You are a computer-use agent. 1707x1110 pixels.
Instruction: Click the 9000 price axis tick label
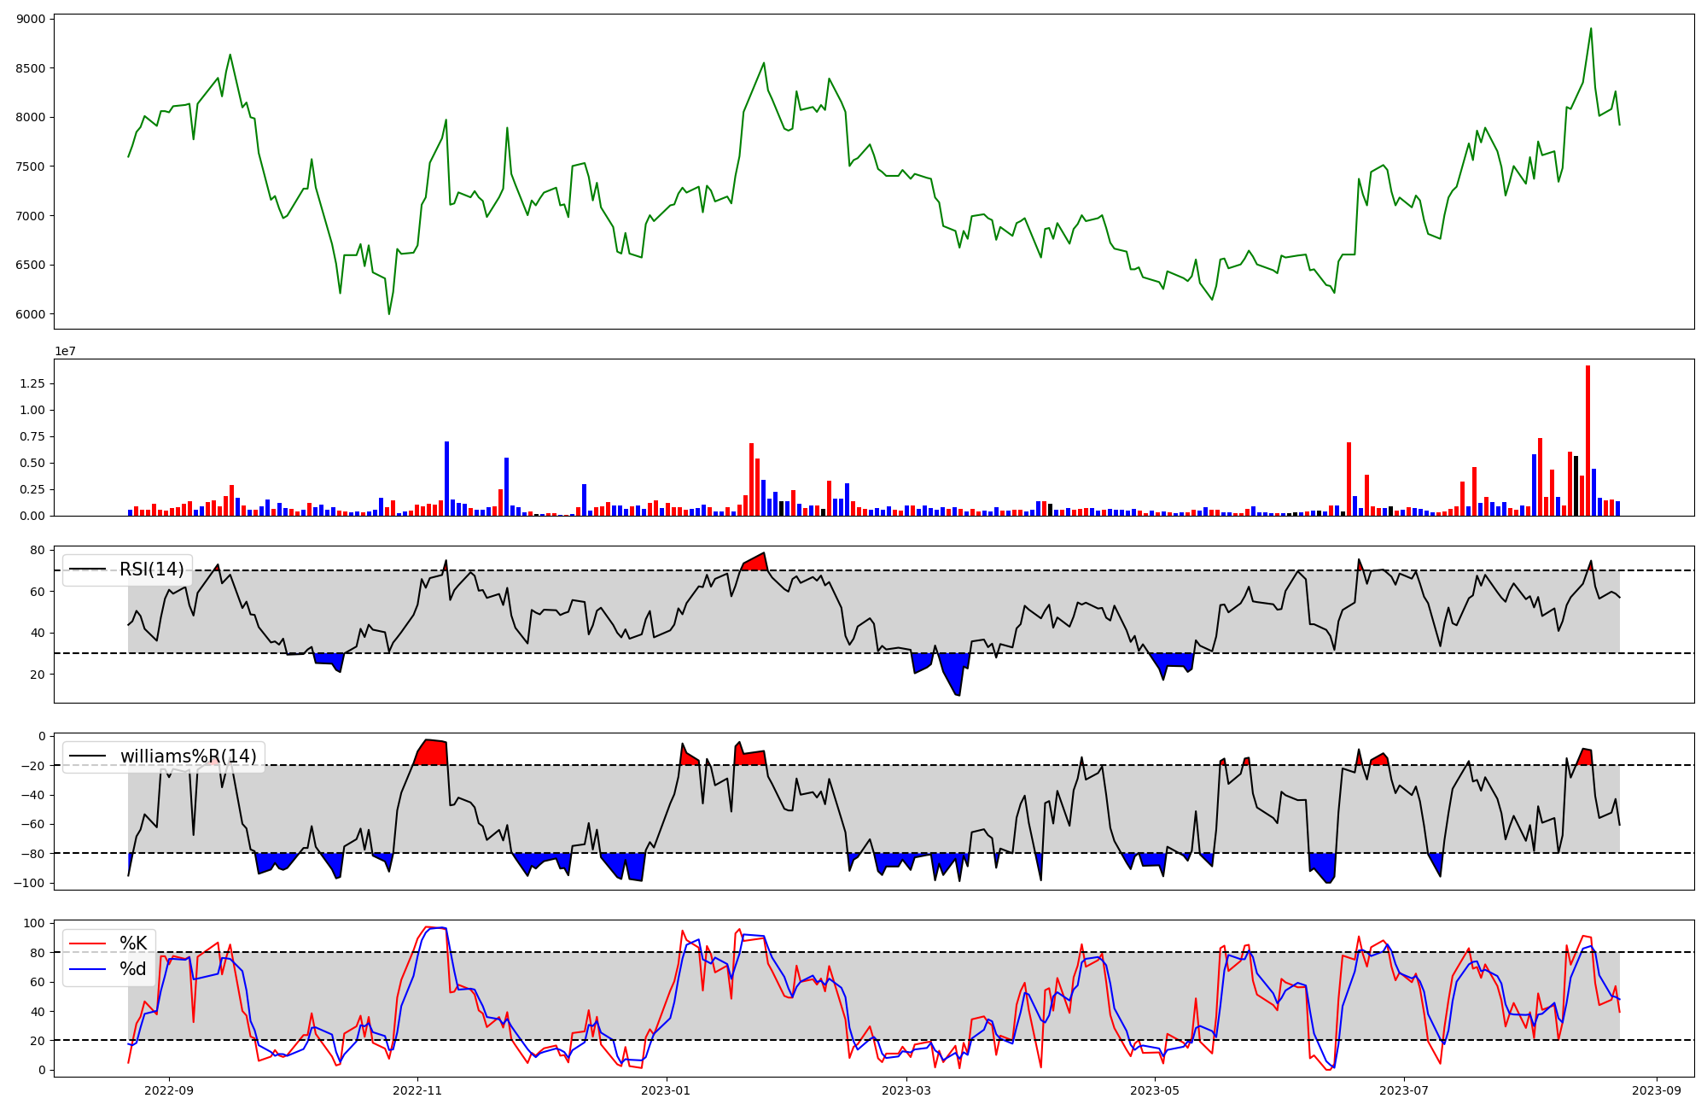[x=32, y=19]
